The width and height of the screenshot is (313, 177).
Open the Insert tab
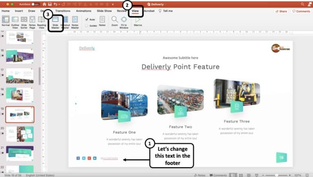tap(19, 11)
